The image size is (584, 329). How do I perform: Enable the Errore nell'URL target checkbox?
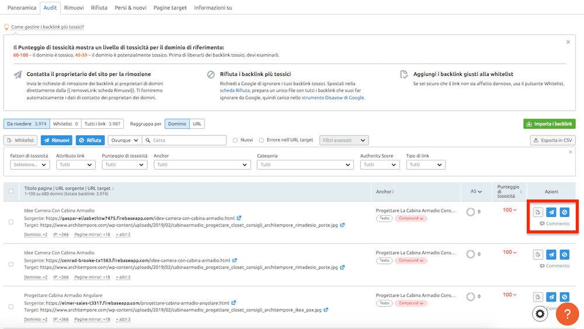[x=261, y=140]
